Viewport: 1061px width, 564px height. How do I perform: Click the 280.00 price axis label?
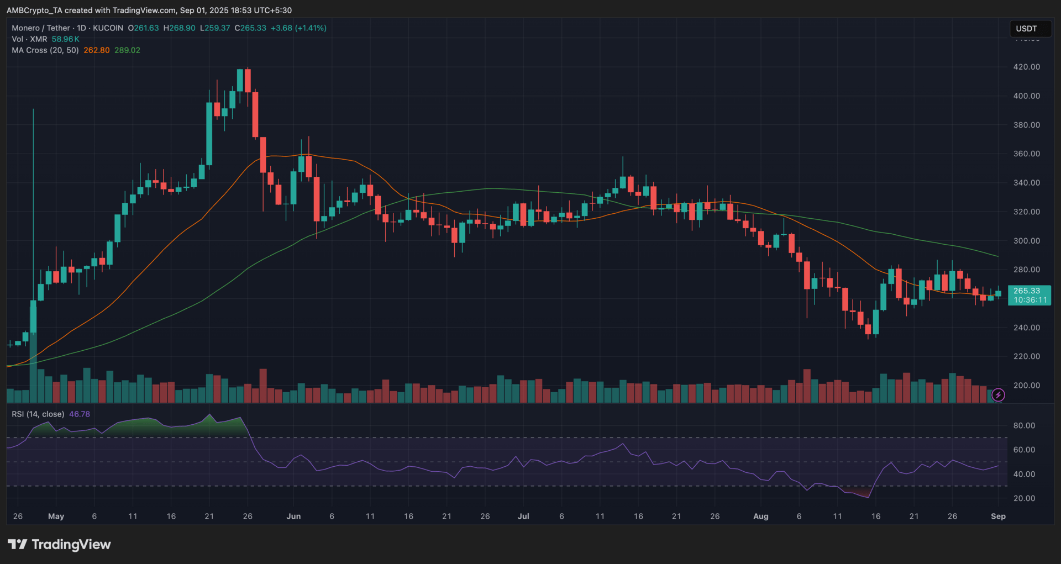click(x=1027, y=270)
